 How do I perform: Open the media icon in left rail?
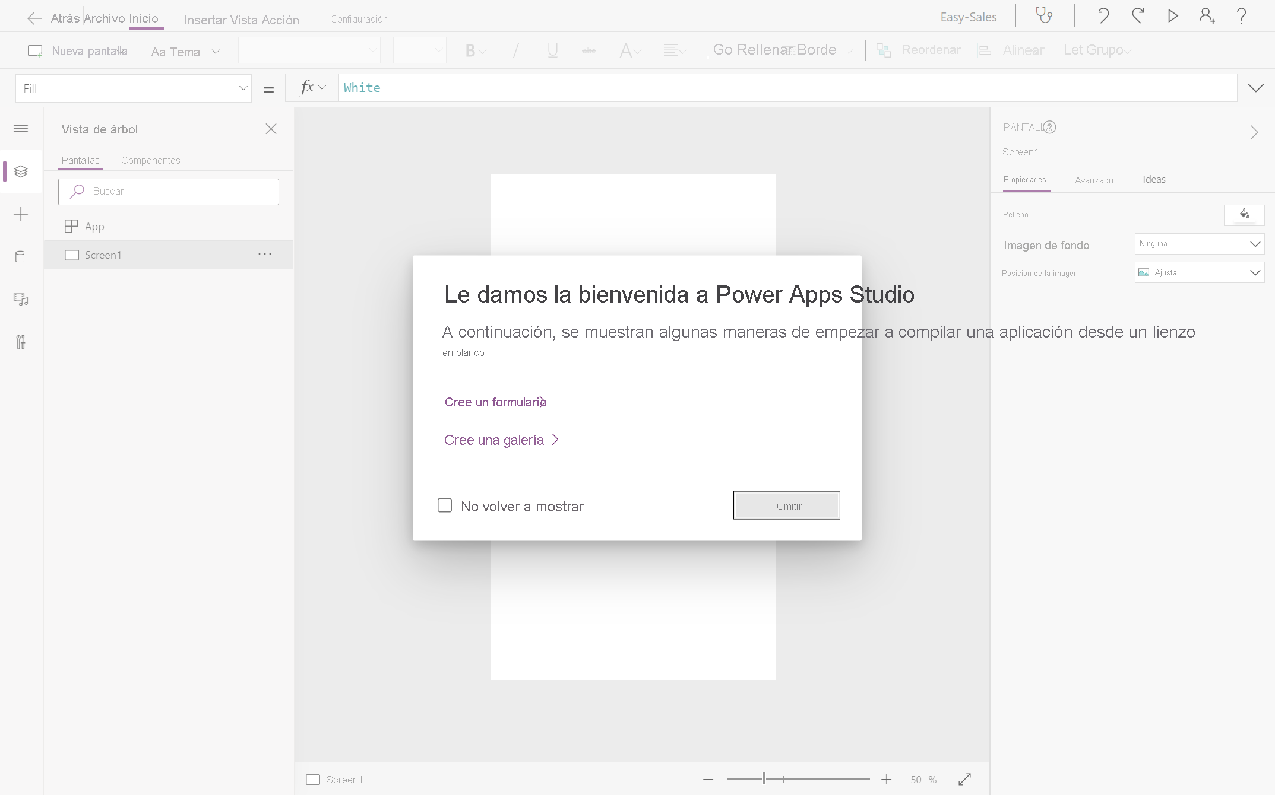(x=21, y=300)
